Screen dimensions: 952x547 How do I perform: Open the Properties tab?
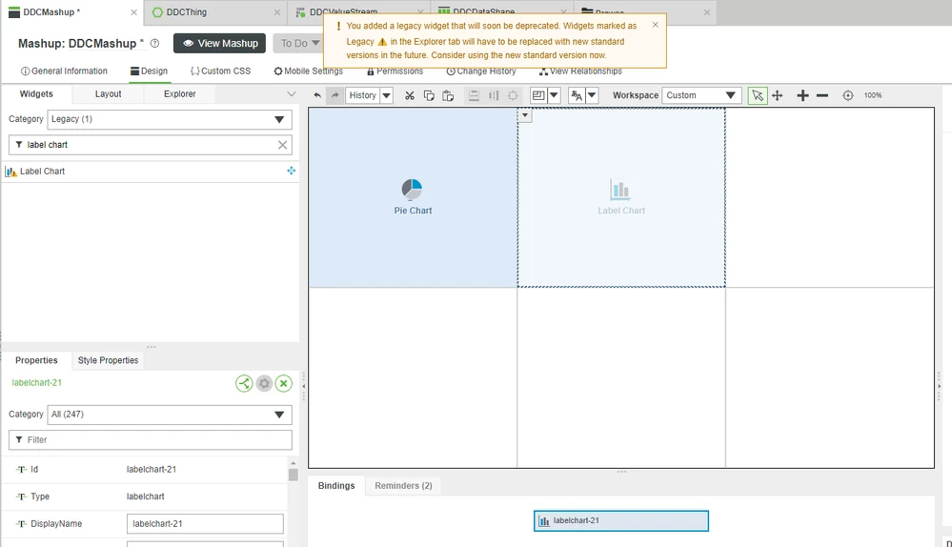point(36,360)
